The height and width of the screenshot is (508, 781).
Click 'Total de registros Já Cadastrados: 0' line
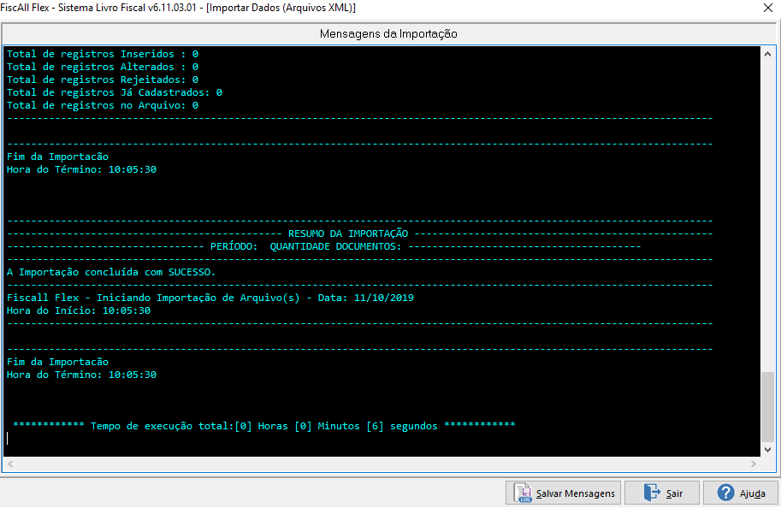[115, 92]
